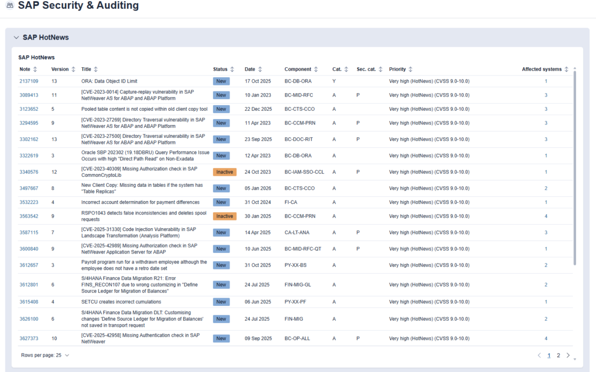The height and width of the screenshot is (372, 596).
Task: Sort by Status column arrows
Action: pos(232,69)
